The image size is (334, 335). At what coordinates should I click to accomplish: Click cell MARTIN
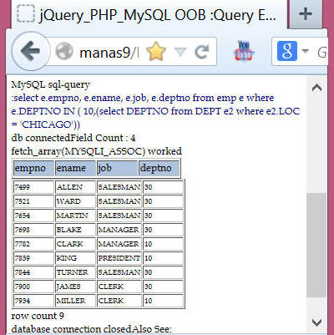click(75, 216)
